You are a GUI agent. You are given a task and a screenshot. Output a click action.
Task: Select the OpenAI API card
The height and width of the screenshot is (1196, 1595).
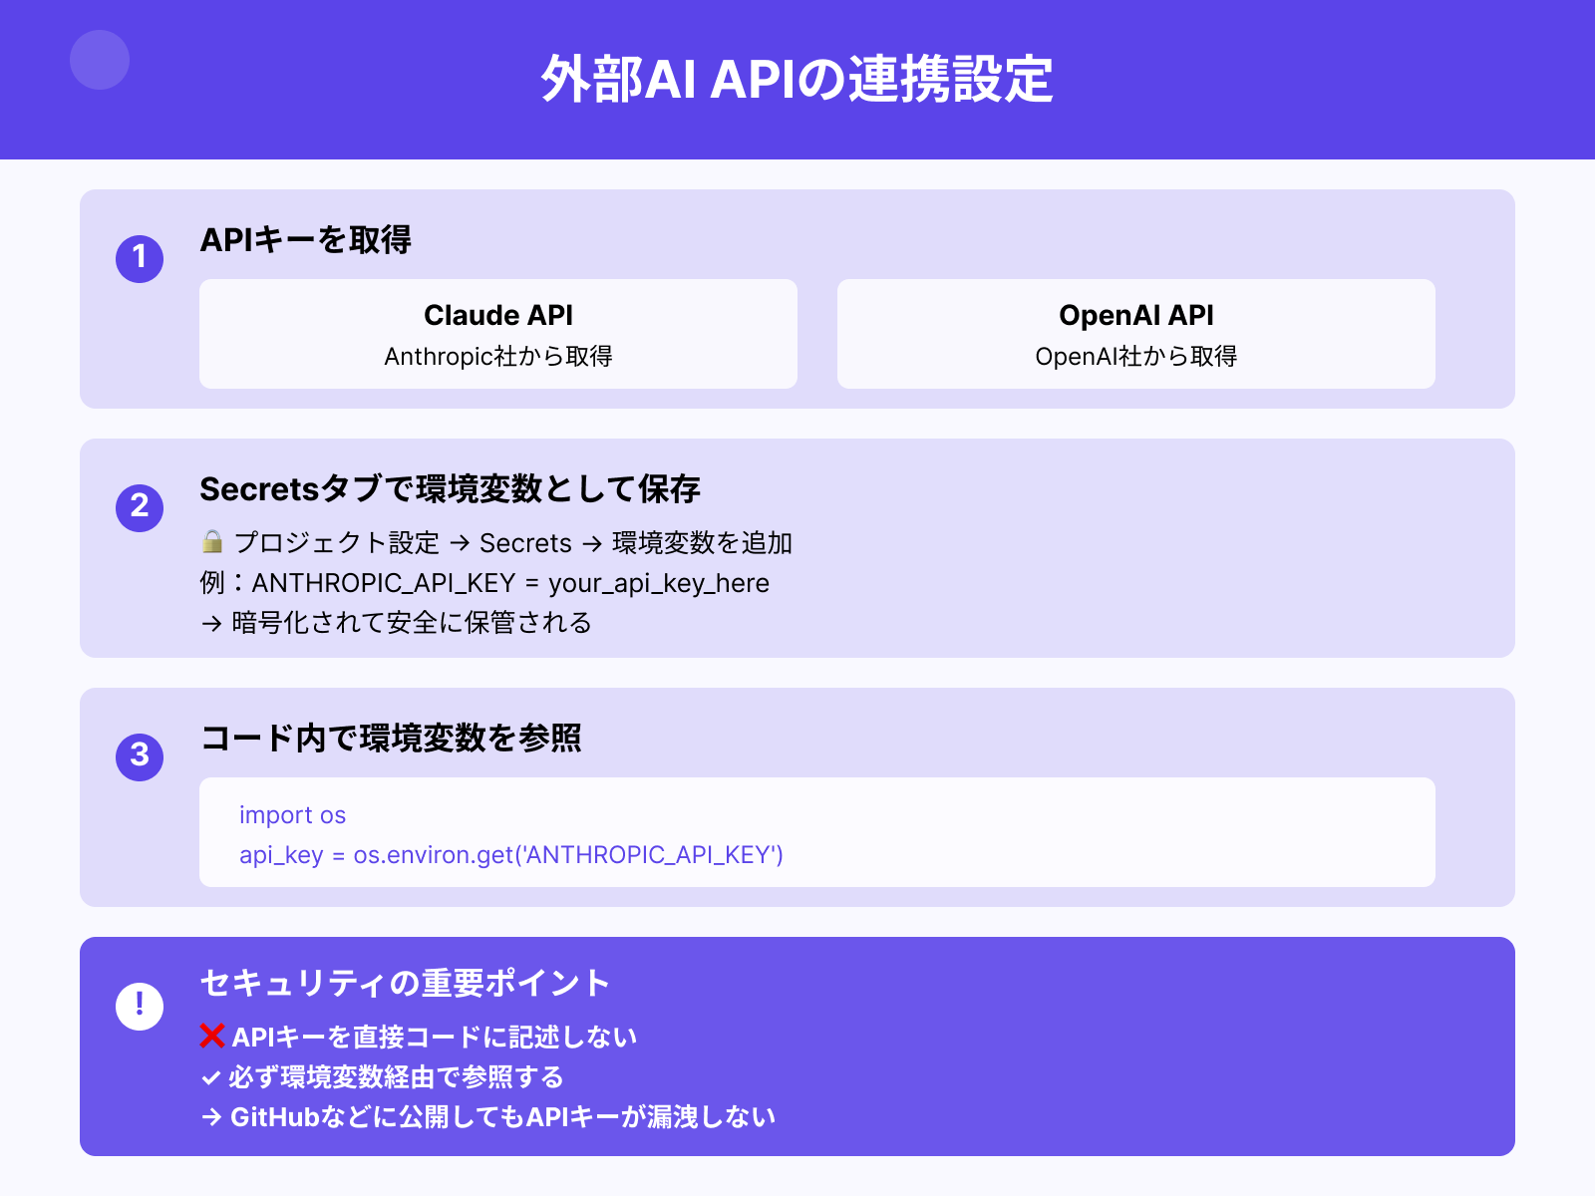click(x=1134, y=333)
